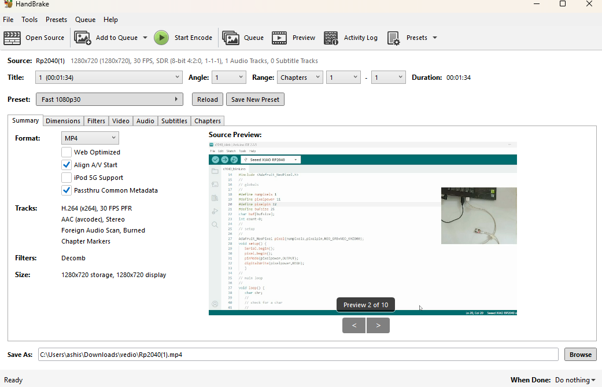Open the Queue via its photos icon

[x=230, y=38]
